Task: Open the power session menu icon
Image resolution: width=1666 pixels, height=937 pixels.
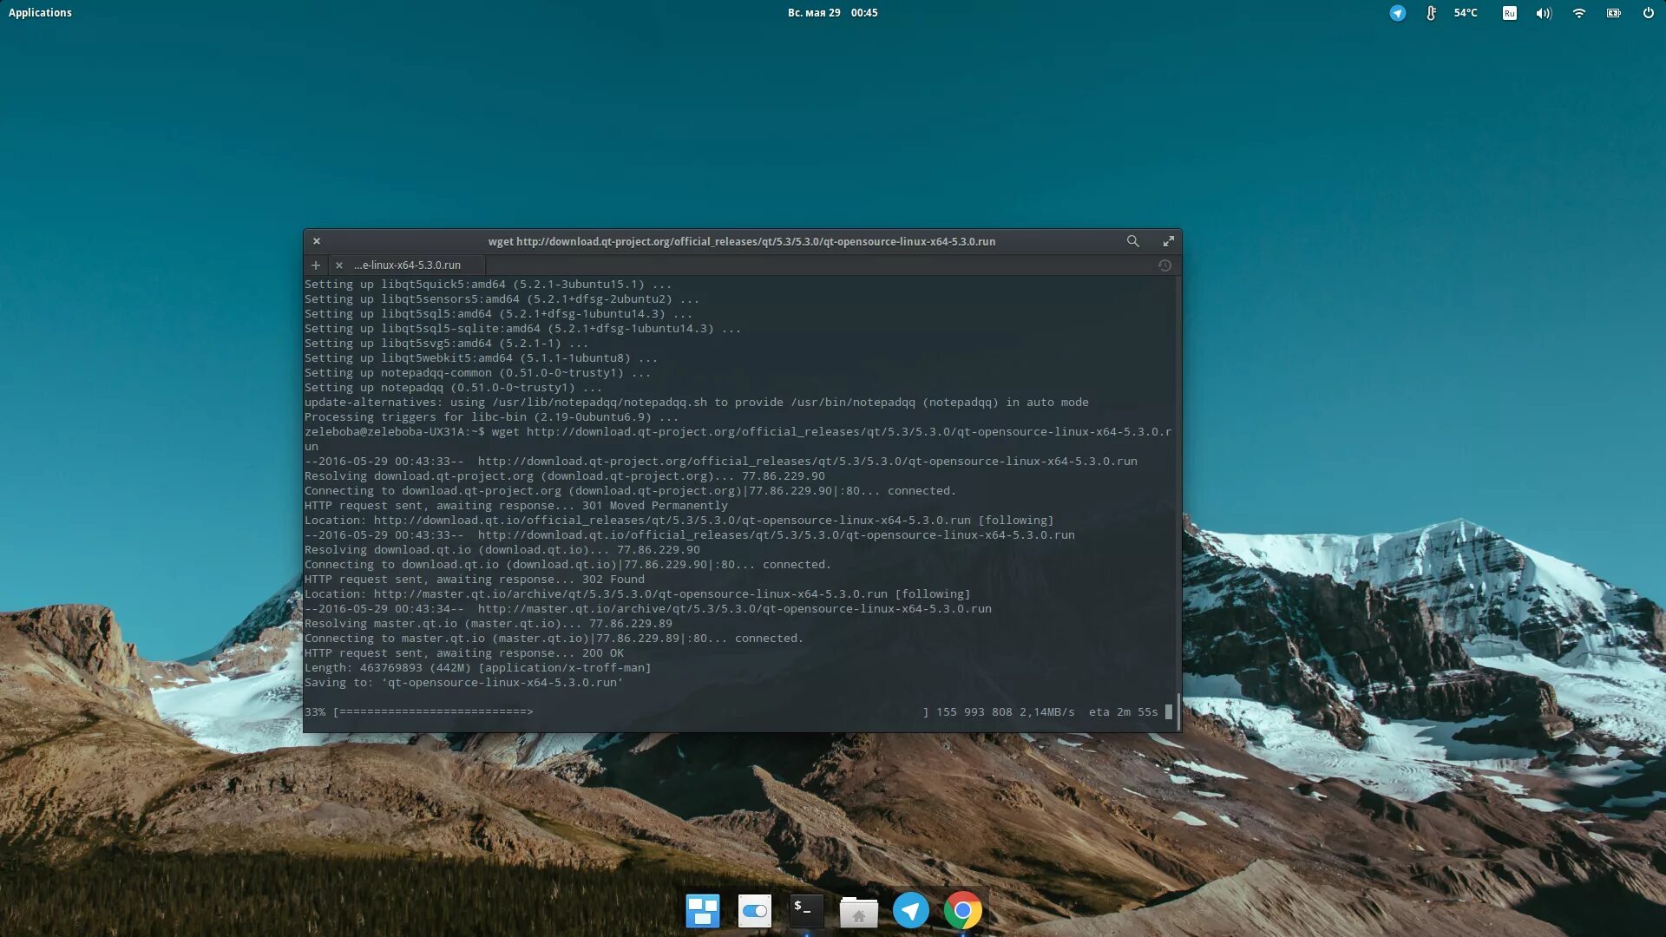Action: pyautogui.click(x=1648, y=13)
